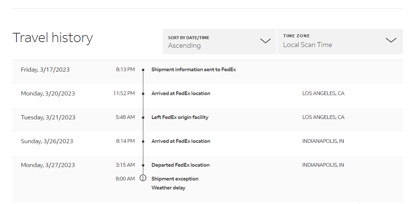Select the Local Scan Time value text

(x=307, y=45)
